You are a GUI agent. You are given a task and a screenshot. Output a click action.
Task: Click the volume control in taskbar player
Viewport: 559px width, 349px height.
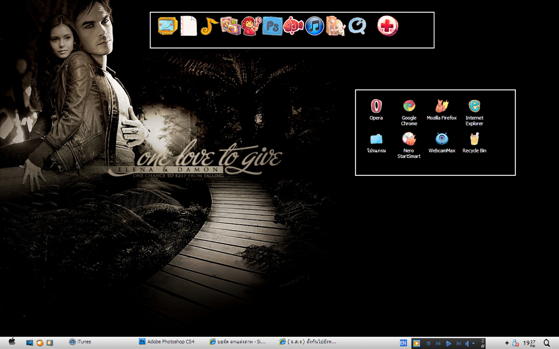467,343
